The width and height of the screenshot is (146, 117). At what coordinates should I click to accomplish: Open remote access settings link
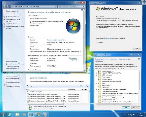pyautogui.click(x=13, y=20)
